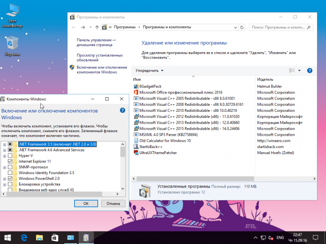Open Включение или отключение компонентов Windows link
Screen dimensions: 326x244
point(101,70)
